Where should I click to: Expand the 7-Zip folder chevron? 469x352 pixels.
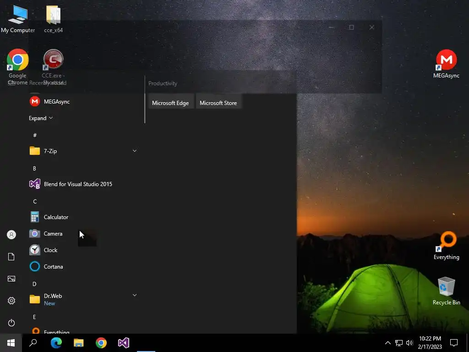pyautogui.click(x=135, y=151)
